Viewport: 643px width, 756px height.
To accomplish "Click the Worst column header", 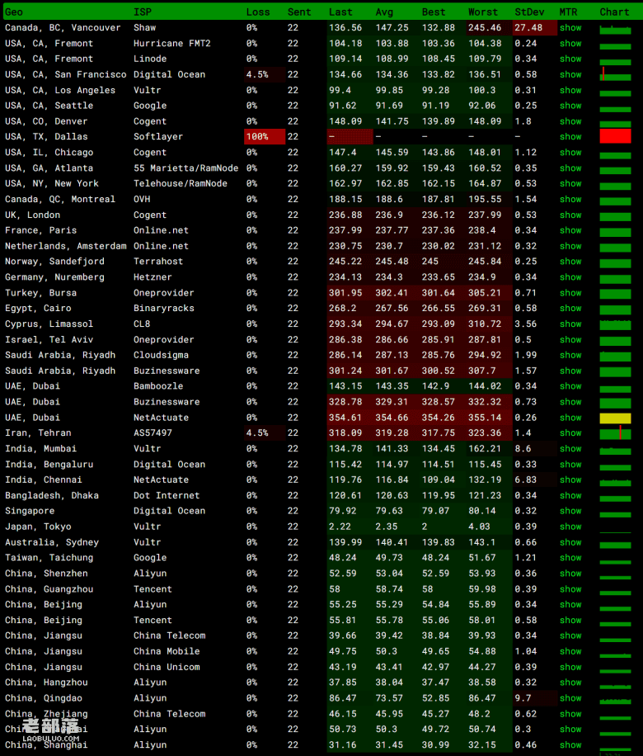I will coord(482,12).
